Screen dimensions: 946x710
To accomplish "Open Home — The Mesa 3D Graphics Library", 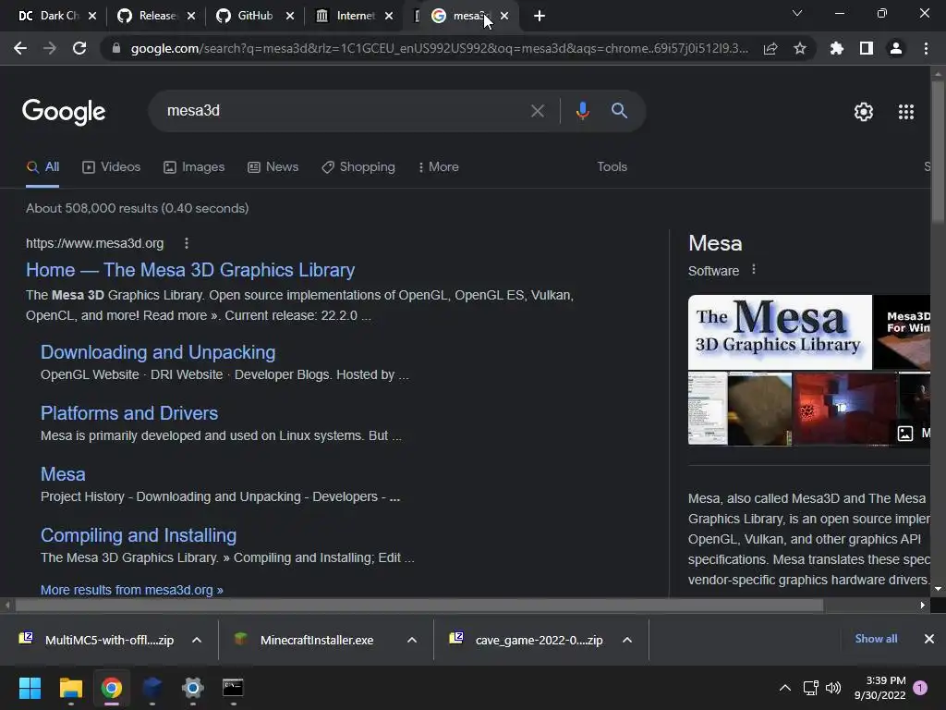I will pos(190,270).
